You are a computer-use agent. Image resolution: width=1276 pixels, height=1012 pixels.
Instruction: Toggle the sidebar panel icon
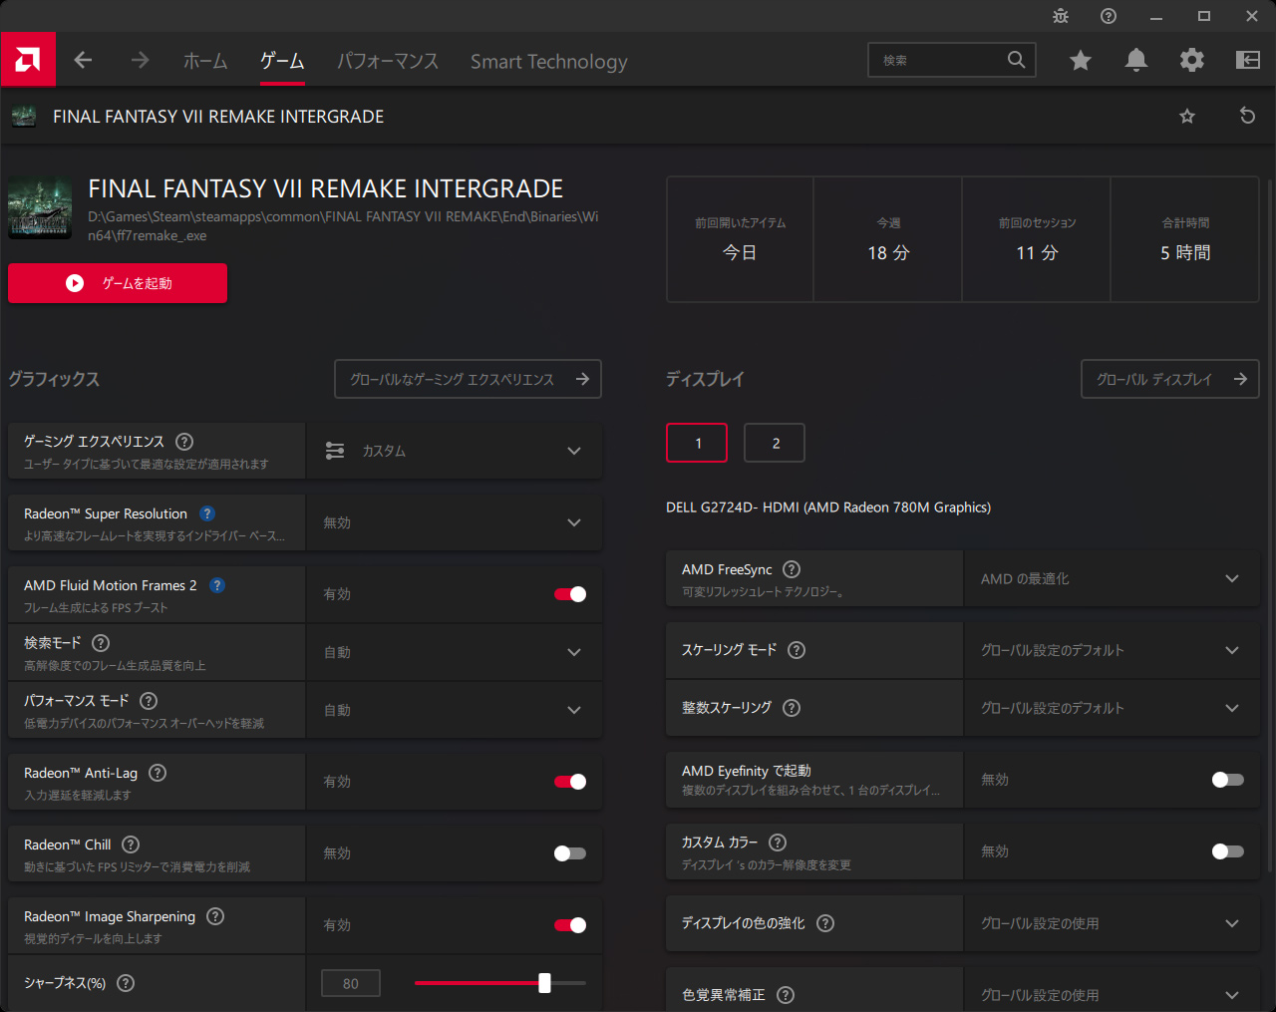point(1247,60)
